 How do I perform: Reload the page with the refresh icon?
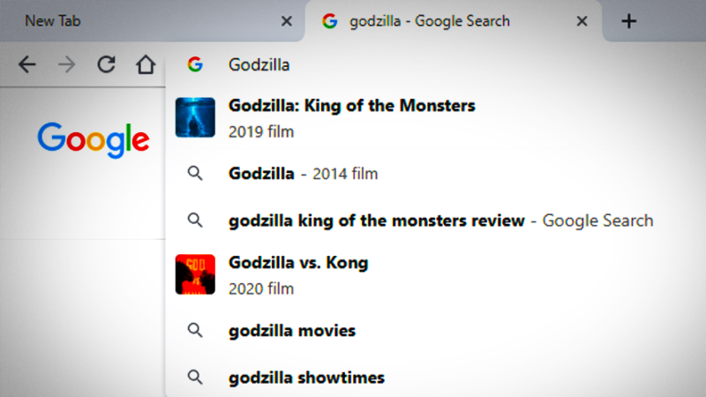click(x=106, y=64)
